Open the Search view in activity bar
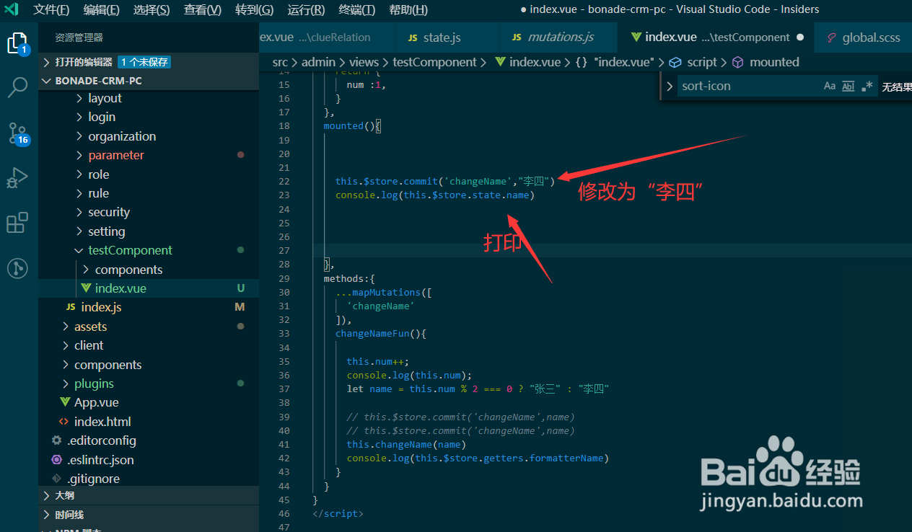The height and width of the screenshot is (532, 912). click(18, 88)
